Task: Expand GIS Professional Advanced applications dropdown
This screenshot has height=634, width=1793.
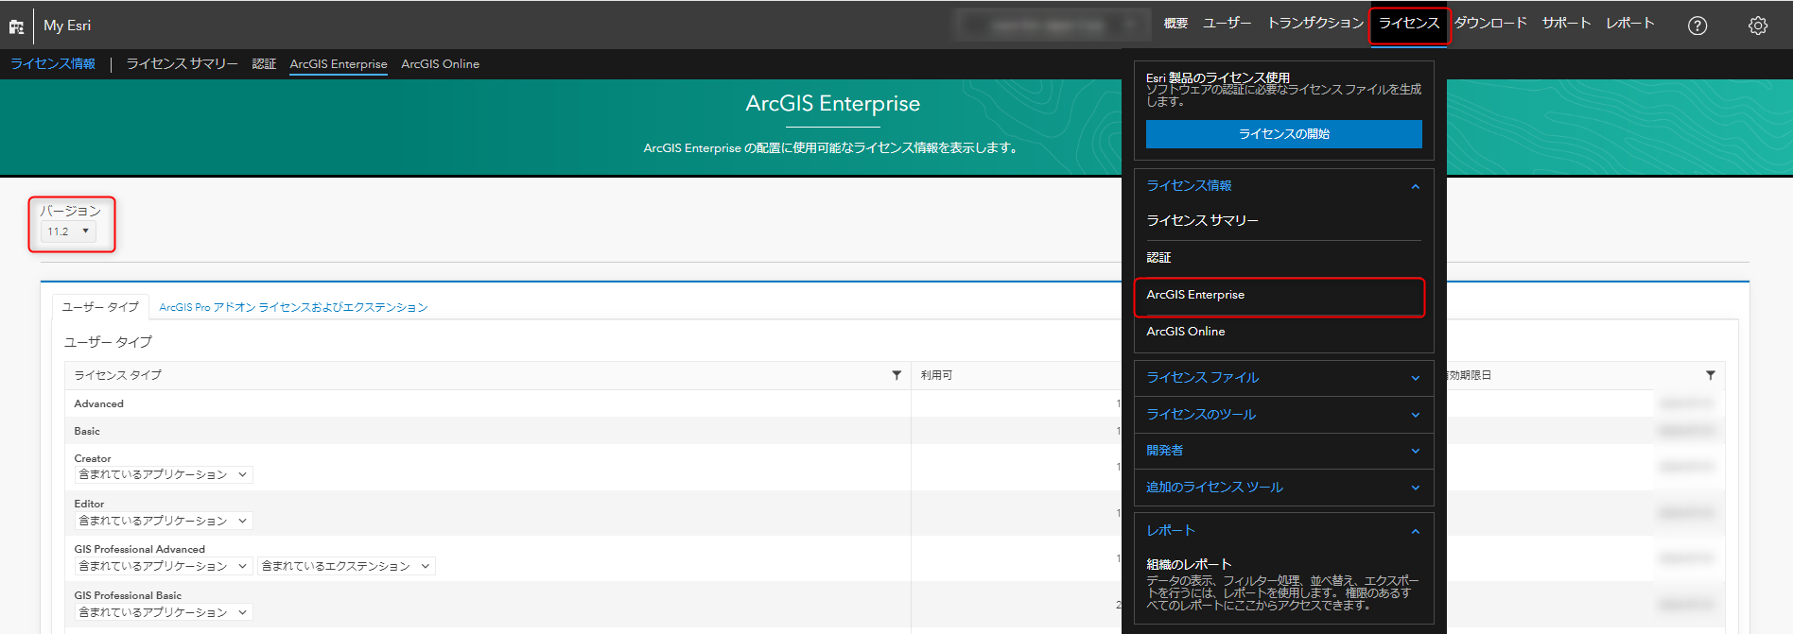Action: point(163,566)
